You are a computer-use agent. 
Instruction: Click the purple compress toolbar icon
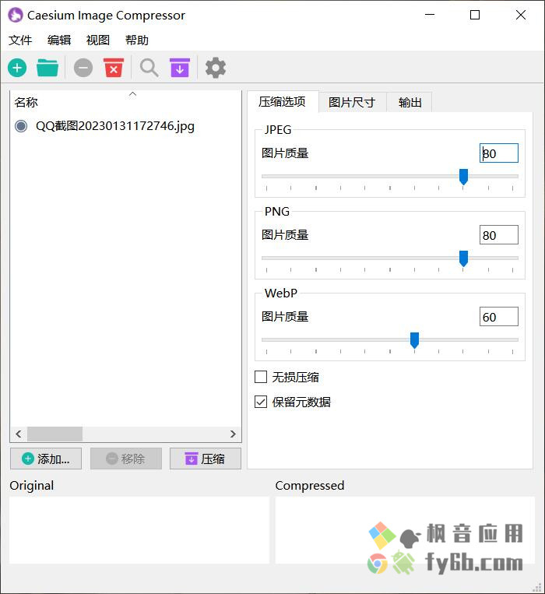(x=180, y=68)
